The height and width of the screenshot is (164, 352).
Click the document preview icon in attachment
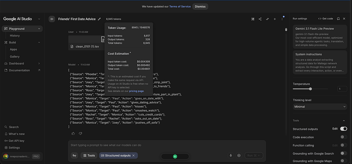[103, 39]
